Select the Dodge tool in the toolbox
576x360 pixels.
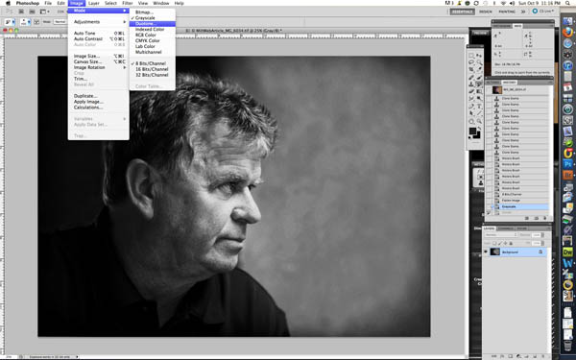(x=479, y=98)
